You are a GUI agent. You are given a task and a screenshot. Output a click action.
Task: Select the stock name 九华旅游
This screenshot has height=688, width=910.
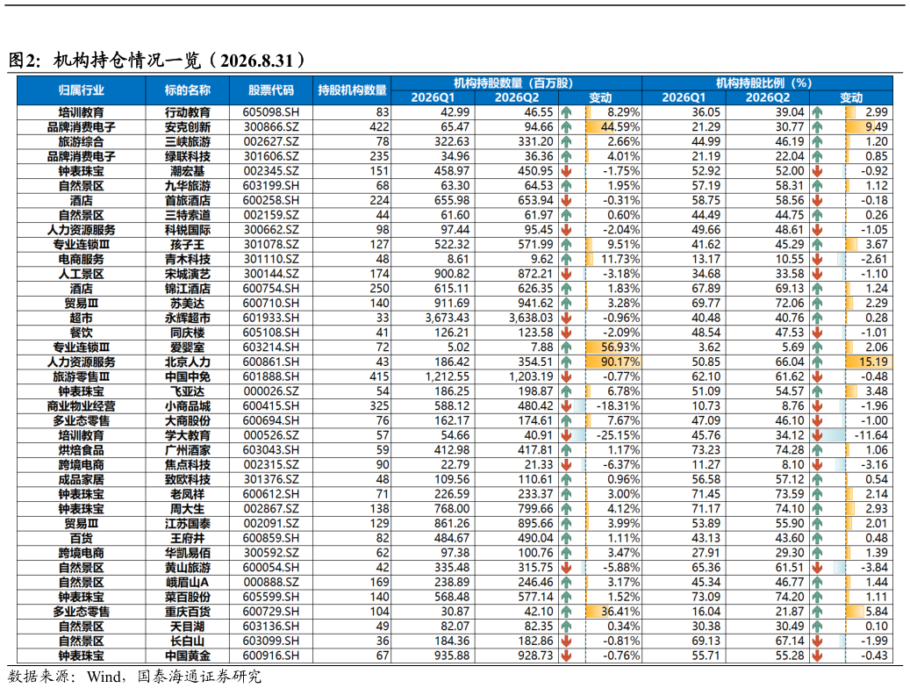pyautogui.click(x=188, y=186)
